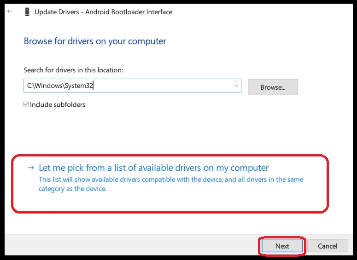357x260 pixels.
Task: Expand the driver location dropdown arrow
Action: click(236, 86)
